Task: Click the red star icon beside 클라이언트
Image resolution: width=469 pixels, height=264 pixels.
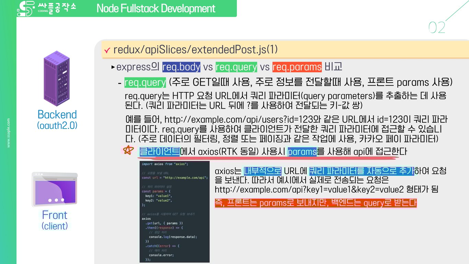Action: click(x=128, y=151)
